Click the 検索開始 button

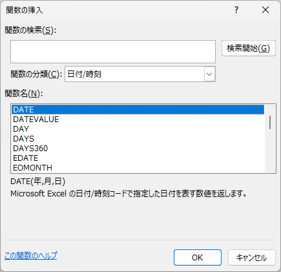click(249, 48)
